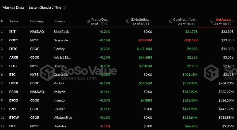This screenshot has height=130, width=237.
Task: Click BTCO premium value +0.07%
Action: (x=105, y=100)
